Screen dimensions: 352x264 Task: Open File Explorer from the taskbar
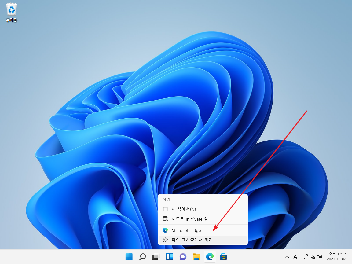click(196, 257)
